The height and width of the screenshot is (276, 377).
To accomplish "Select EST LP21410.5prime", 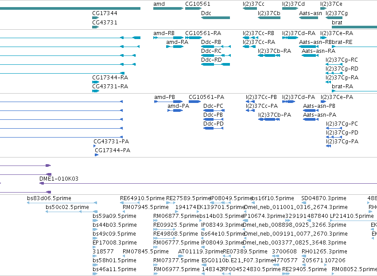I will tap(352, 216).
